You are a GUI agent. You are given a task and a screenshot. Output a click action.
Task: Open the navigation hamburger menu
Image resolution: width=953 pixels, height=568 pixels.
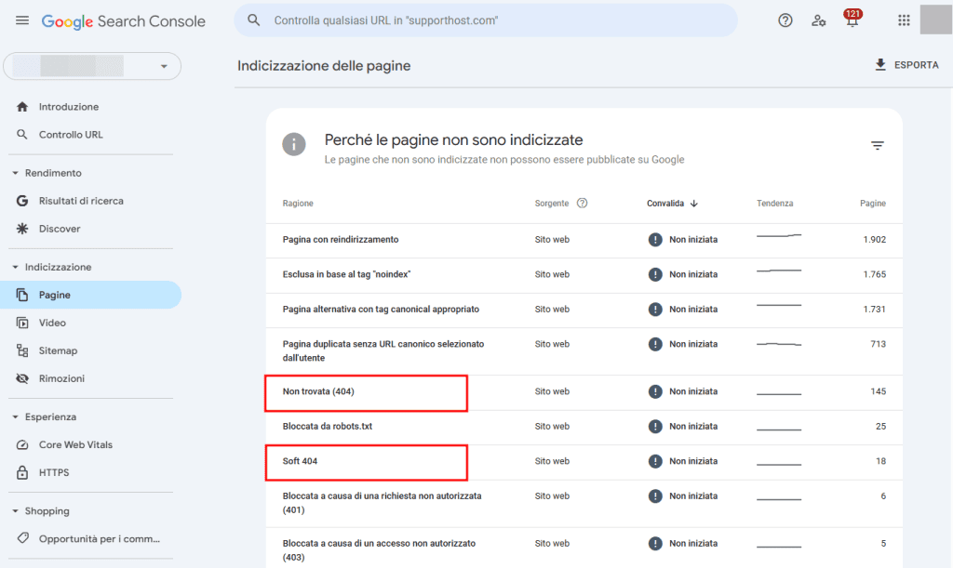[x=22, y=20]
